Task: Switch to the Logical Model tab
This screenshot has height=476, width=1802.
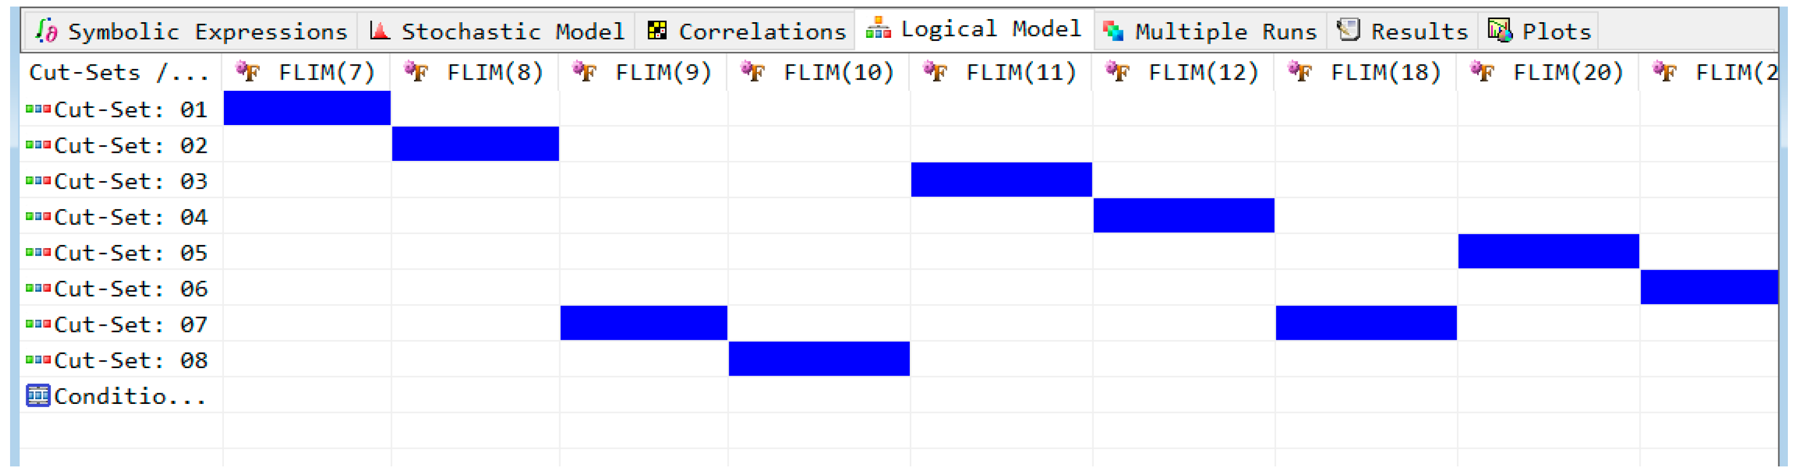Action: pos(975,29)
